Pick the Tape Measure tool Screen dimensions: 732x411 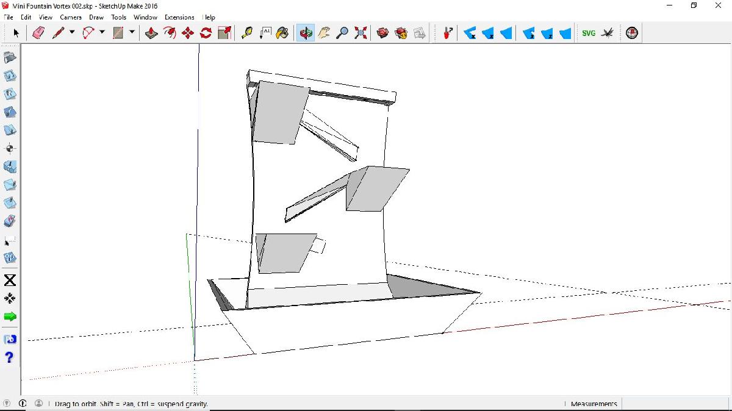246,33
